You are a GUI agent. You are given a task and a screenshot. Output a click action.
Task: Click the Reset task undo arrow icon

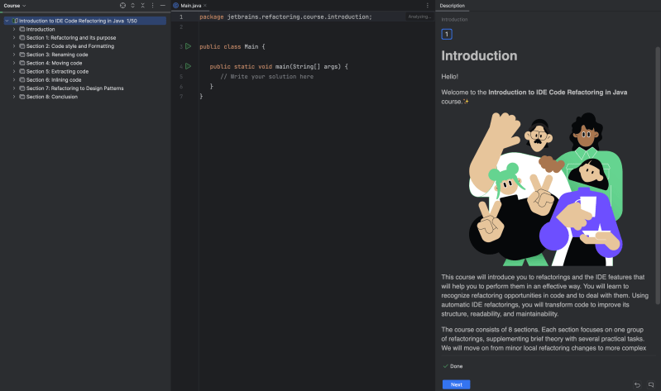pos(637,384)
